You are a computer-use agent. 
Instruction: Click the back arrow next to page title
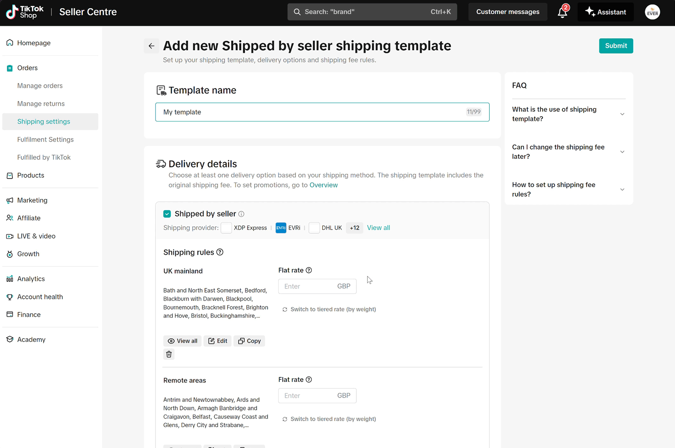pos(151,46)
